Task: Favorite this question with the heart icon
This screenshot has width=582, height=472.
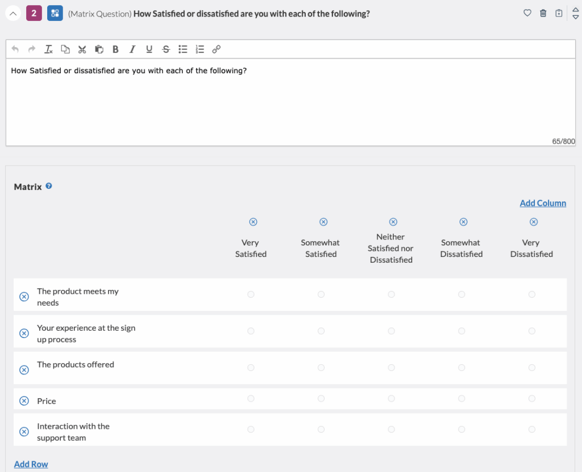Action: click(x=527, y=12)
